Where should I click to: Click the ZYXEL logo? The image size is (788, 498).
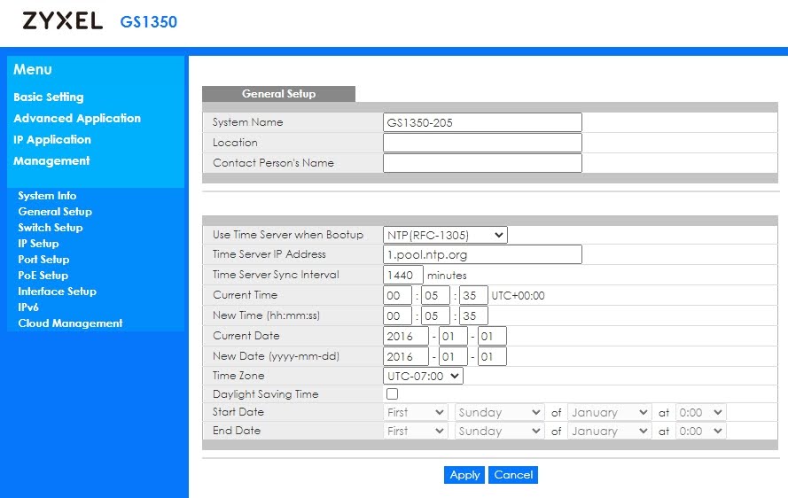[x=63, y=21]
